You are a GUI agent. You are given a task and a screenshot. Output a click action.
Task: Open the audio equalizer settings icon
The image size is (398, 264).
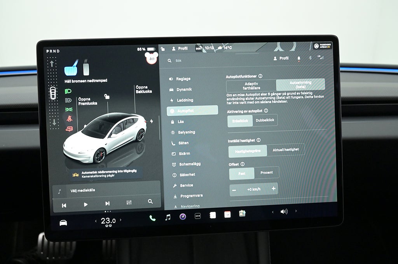click(x=129, y=203)
